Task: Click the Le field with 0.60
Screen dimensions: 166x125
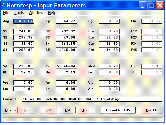Action: click(x=109, y=72)
